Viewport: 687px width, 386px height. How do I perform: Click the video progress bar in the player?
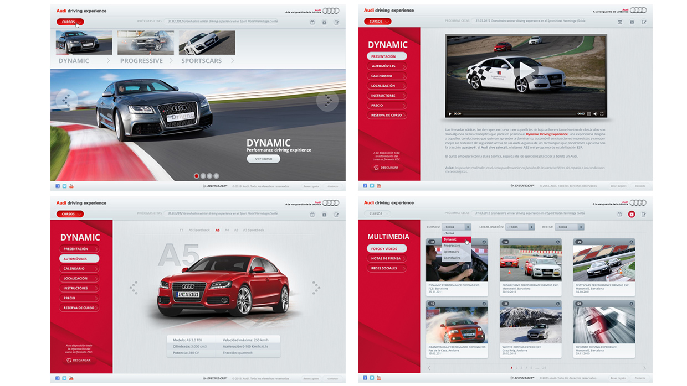click(x=520, y=113)
